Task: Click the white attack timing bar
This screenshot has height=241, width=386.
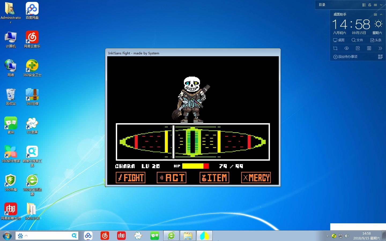Action: [x=173, y=142]
